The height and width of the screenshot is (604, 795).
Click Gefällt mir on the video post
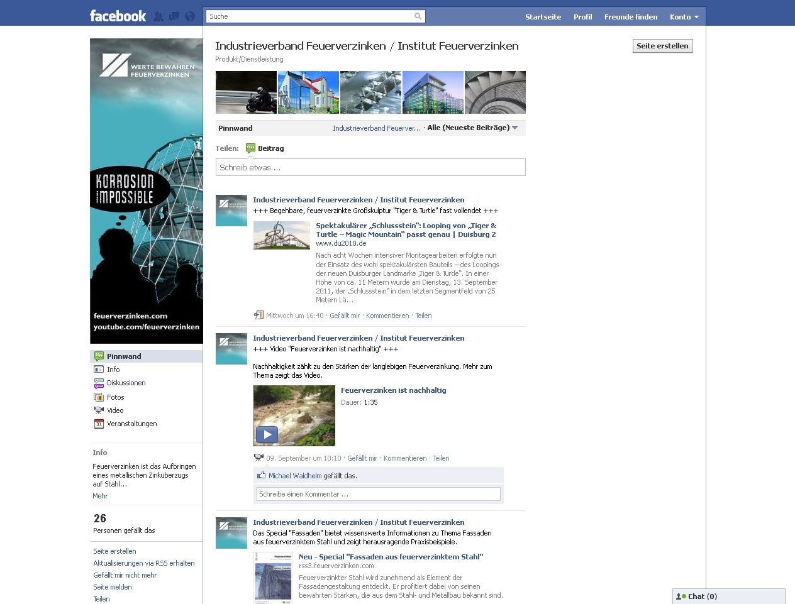click(x=362, y=458)
